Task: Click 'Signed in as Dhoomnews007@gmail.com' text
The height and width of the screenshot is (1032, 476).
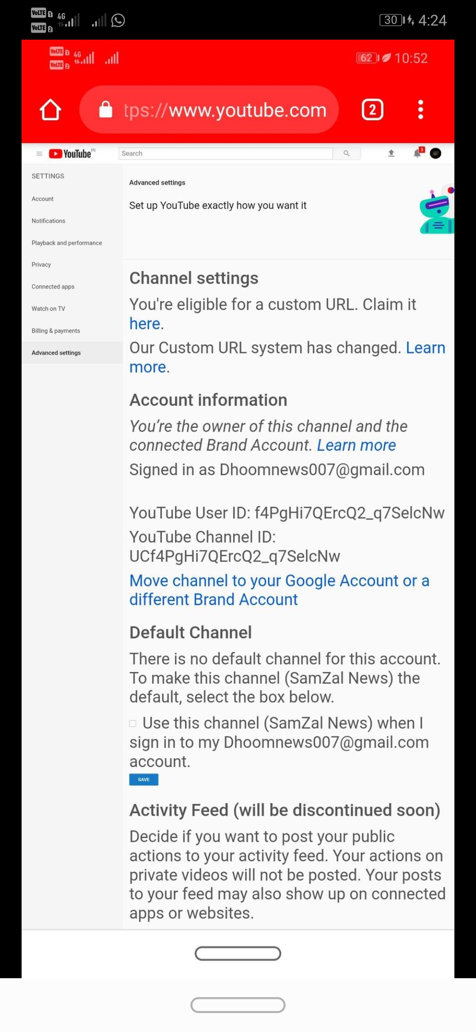Action: (x=277, y=470)
